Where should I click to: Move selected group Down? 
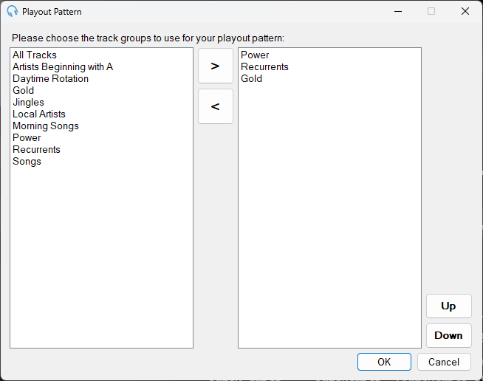pyautogui.click(x=448, y=335)
